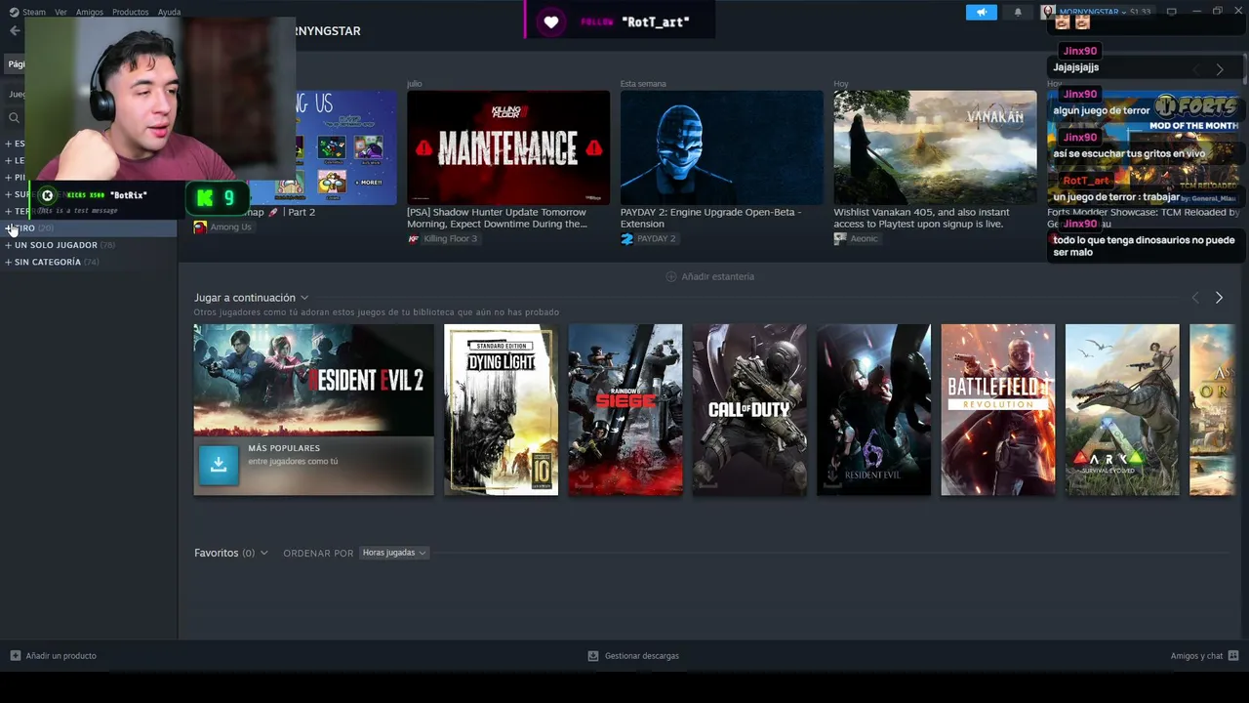
Task: Expand the UN SOLO JUGADOR collection
Action: [9, 245]
